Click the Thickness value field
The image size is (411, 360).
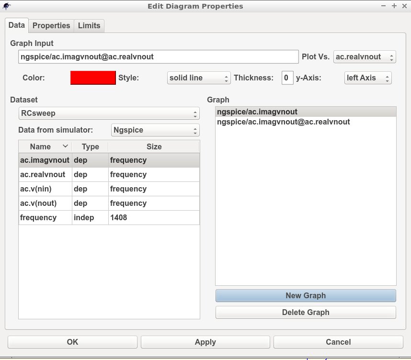287,78
